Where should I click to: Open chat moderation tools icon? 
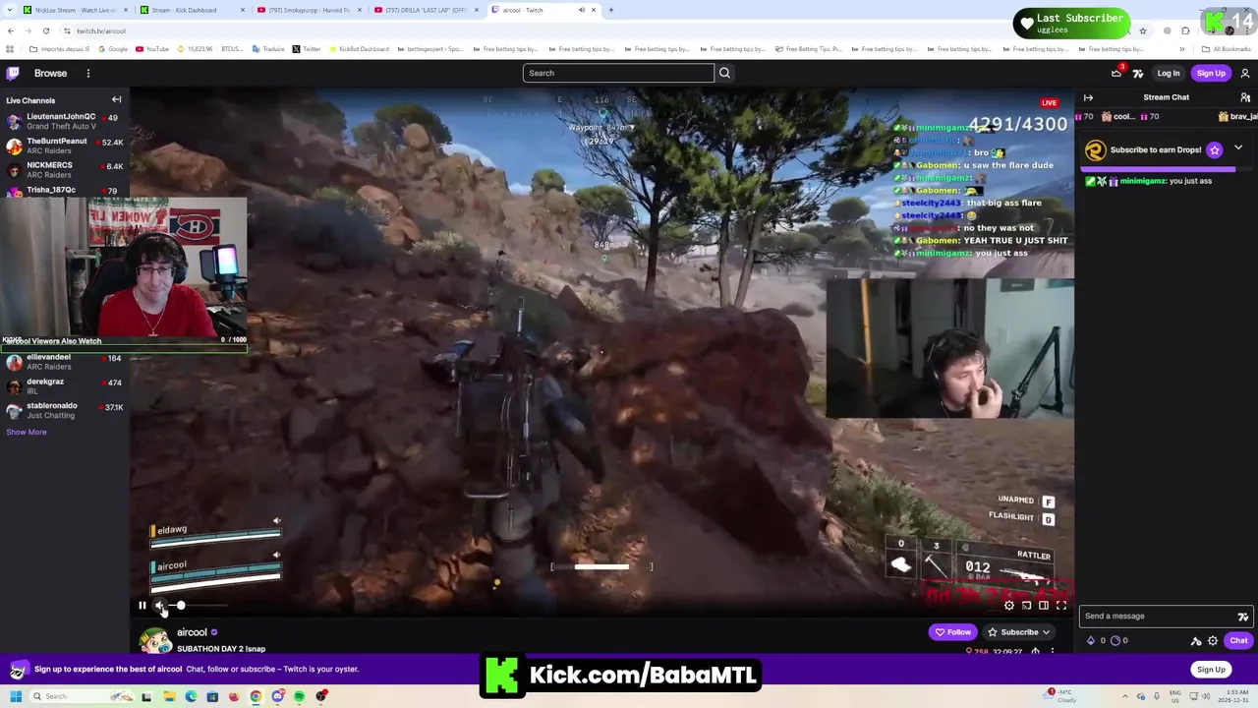[1196, 641]
